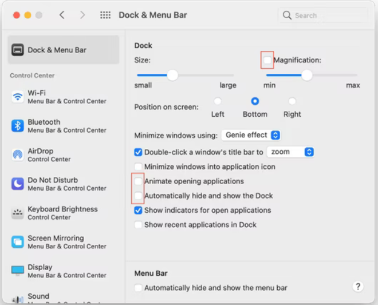Select the Keyboard Brightness icon
This screenshot has width=378, height=305.
point(18,213)
